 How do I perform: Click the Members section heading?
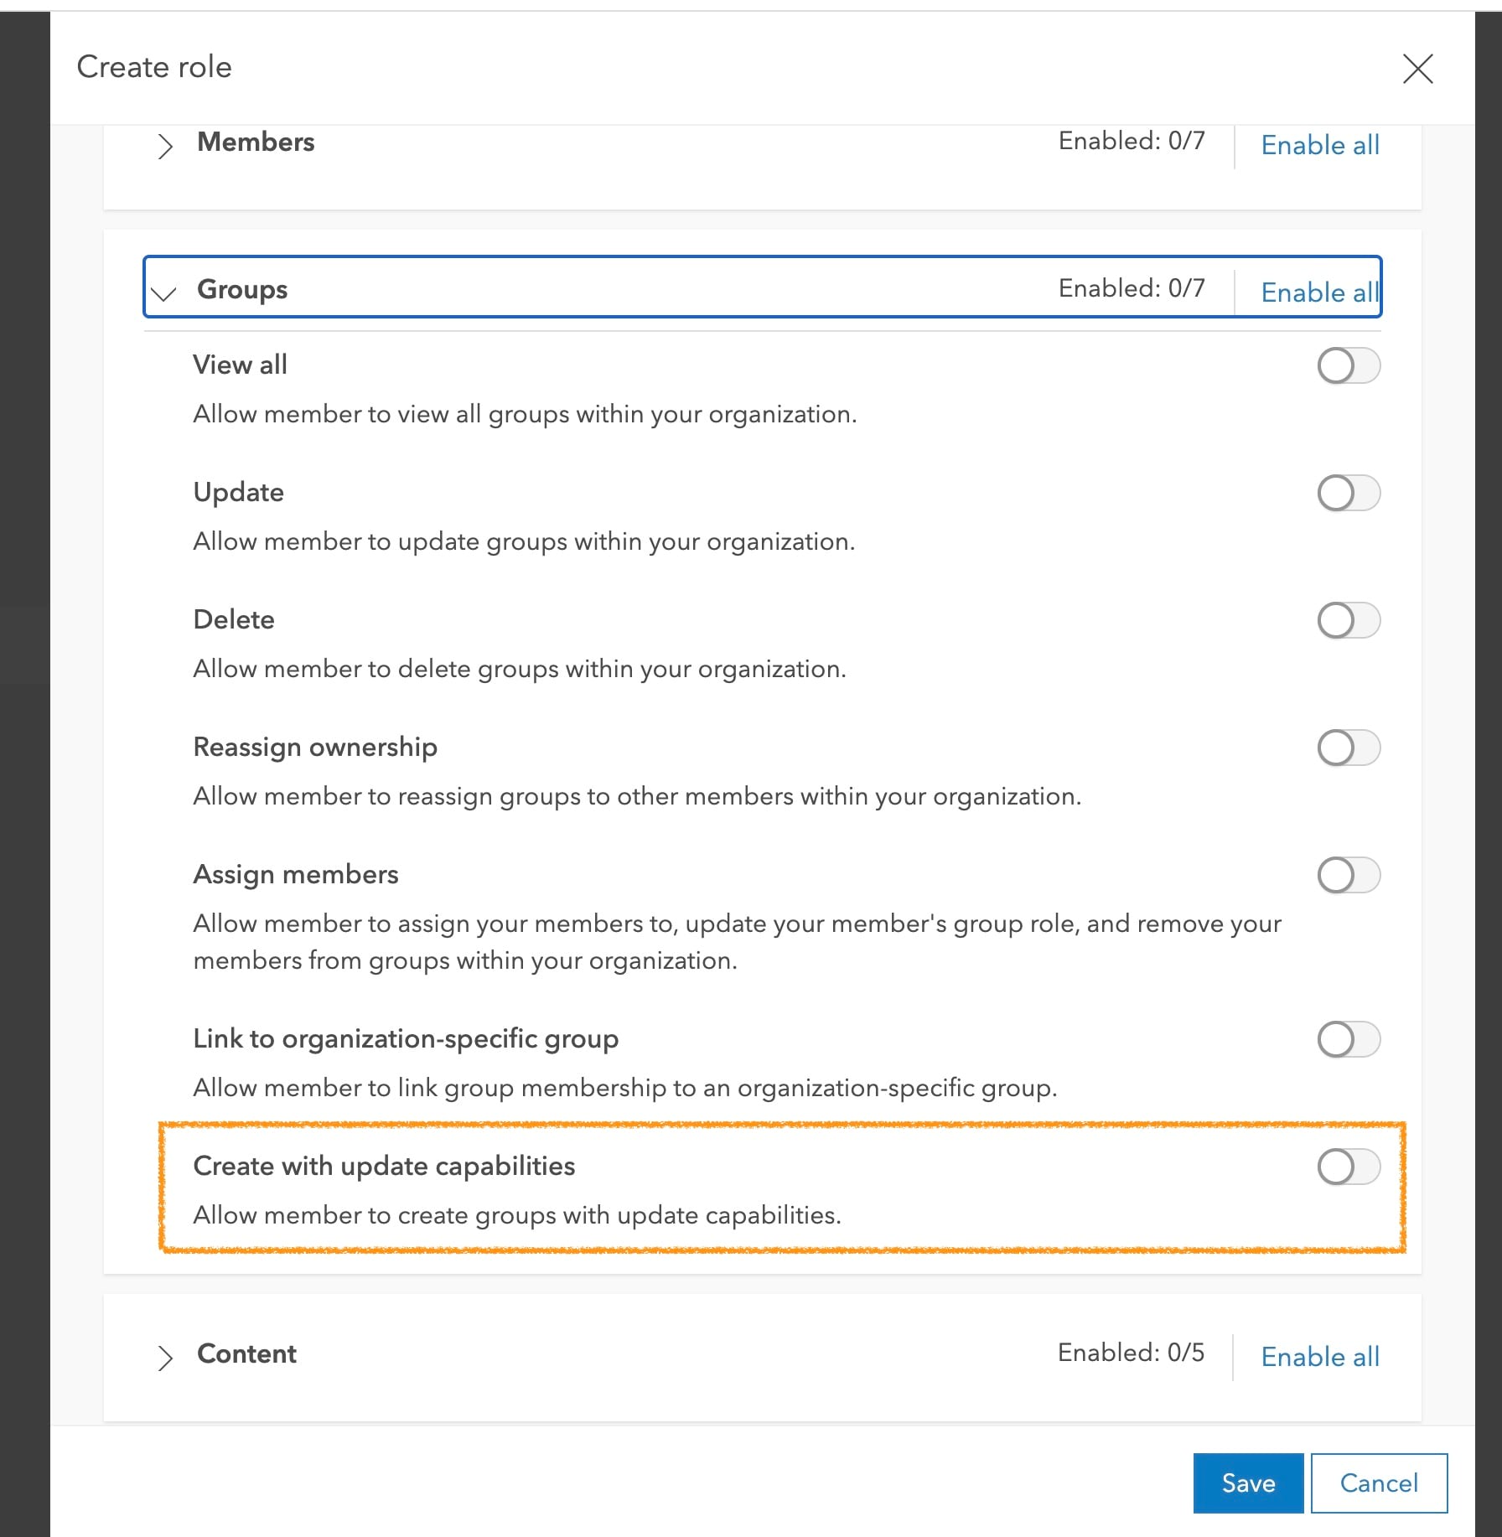tap(256, 142)
